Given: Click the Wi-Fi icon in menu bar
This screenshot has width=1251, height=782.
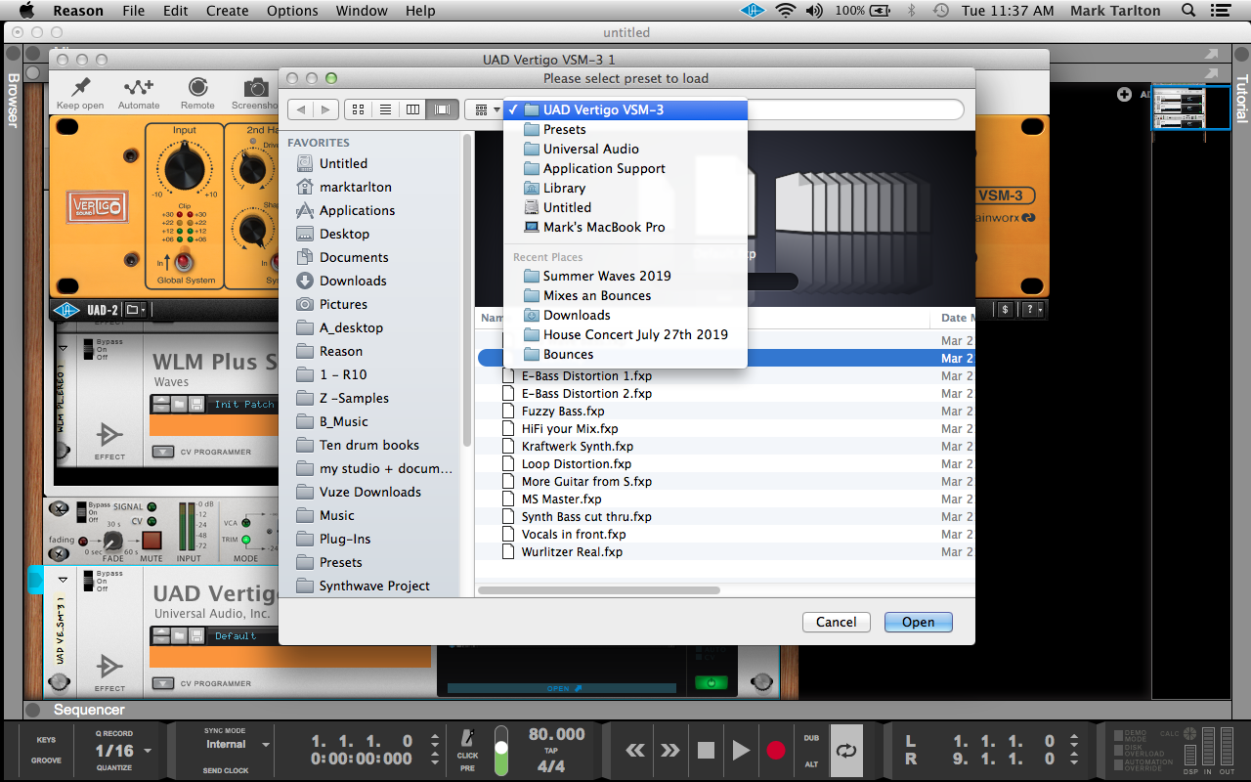Looking at the screenshot, I should 785,11.
